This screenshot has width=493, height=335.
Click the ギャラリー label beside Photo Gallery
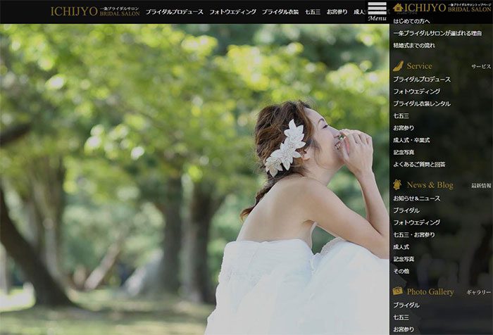coord(478,292)
